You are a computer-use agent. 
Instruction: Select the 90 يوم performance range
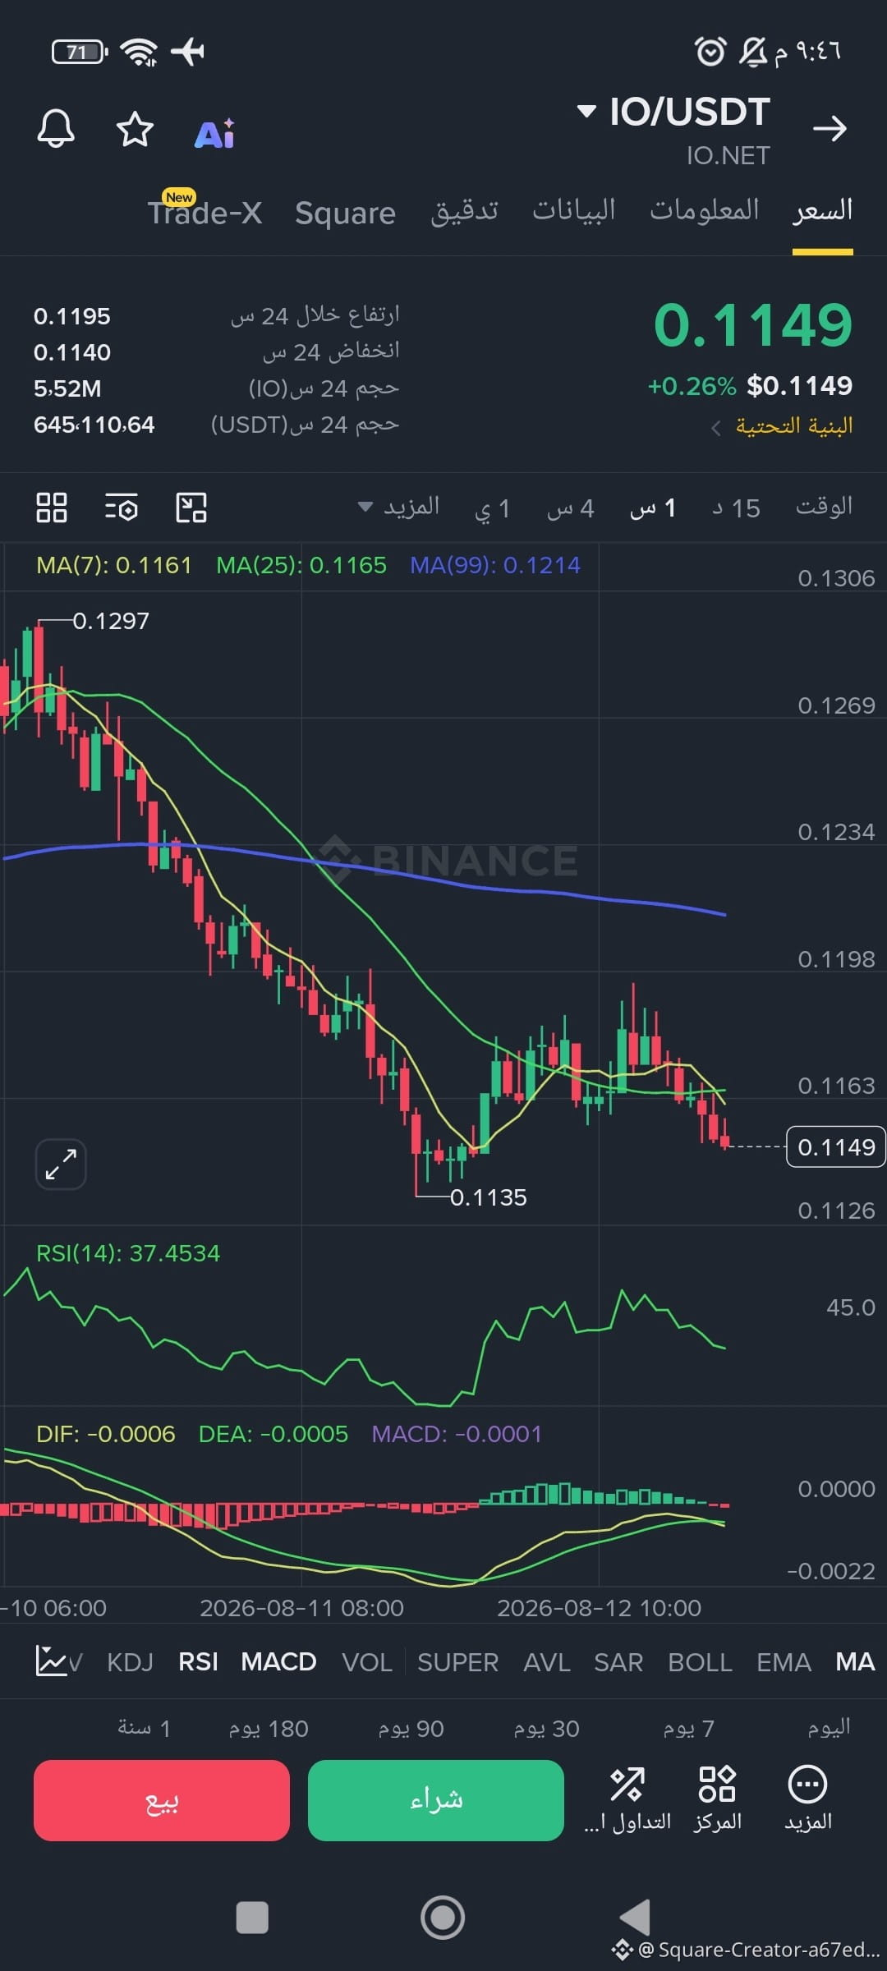(411, 1728)
